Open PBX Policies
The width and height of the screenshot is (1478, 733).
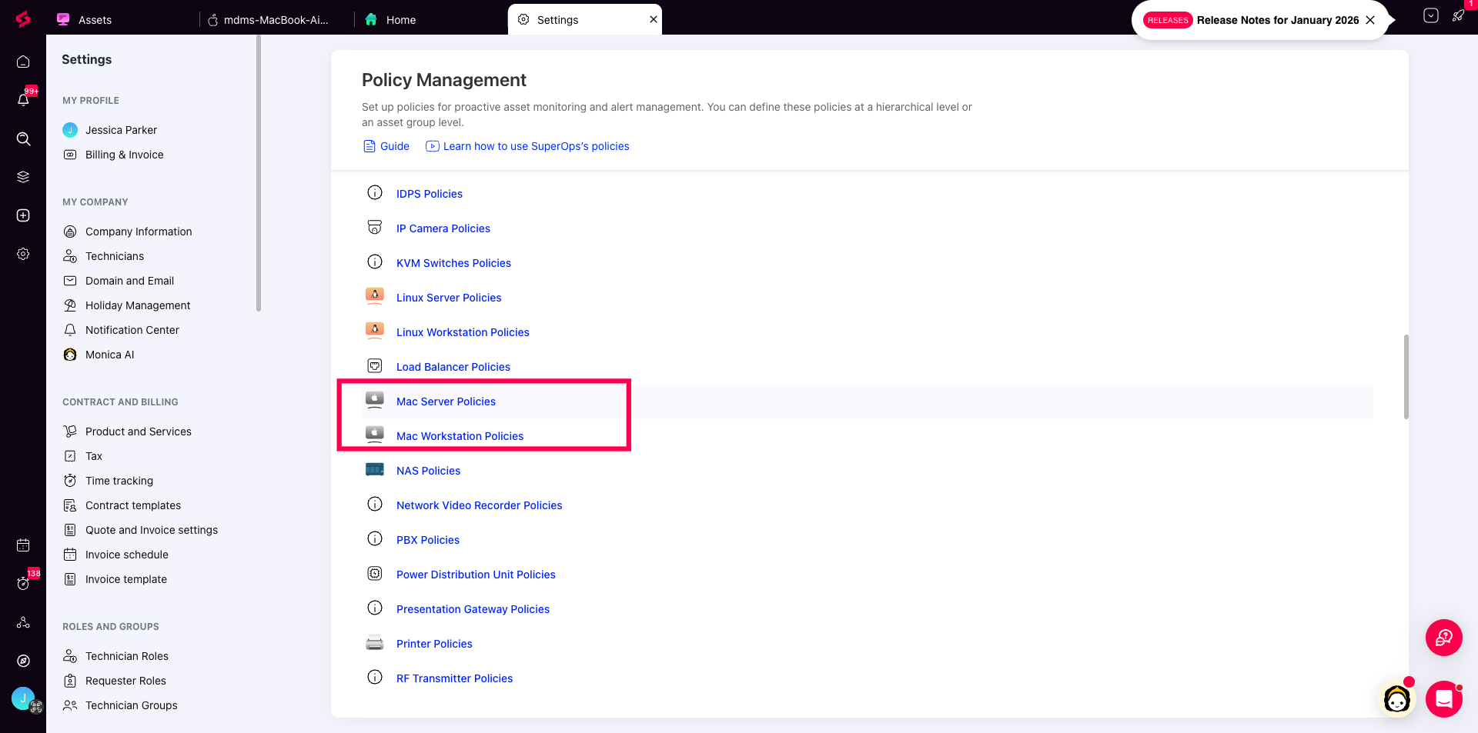click(x=428, y=540)
